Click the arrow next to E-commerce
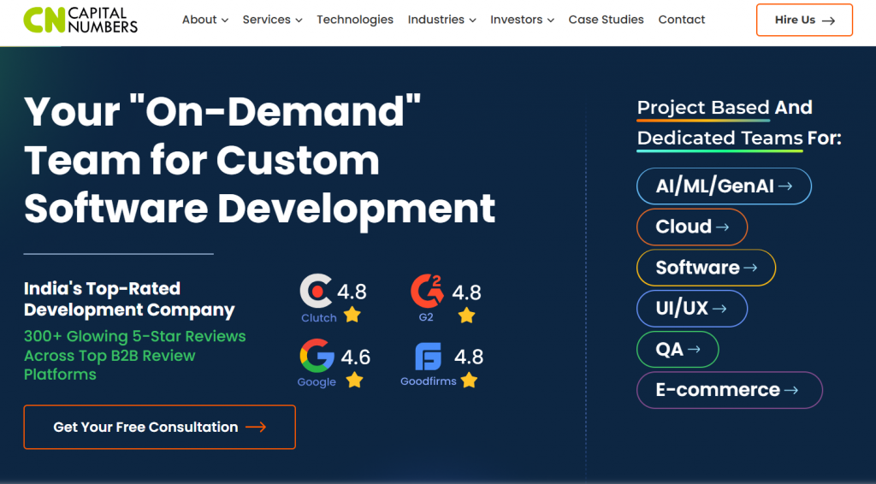This screenshot has width=876, height=484. tap(791, 390)
